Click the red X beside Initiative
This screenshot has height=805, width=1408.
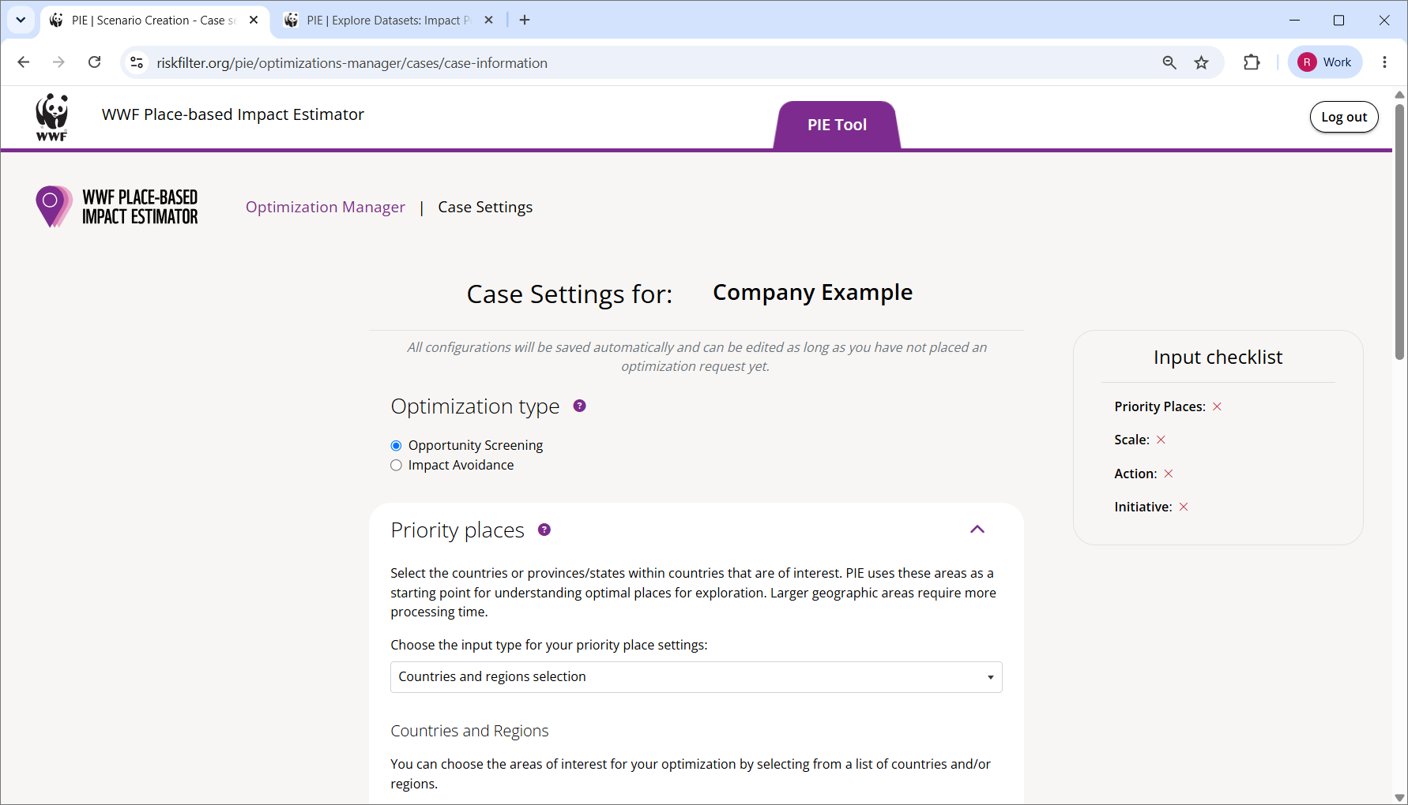[x=1184, y=507]
